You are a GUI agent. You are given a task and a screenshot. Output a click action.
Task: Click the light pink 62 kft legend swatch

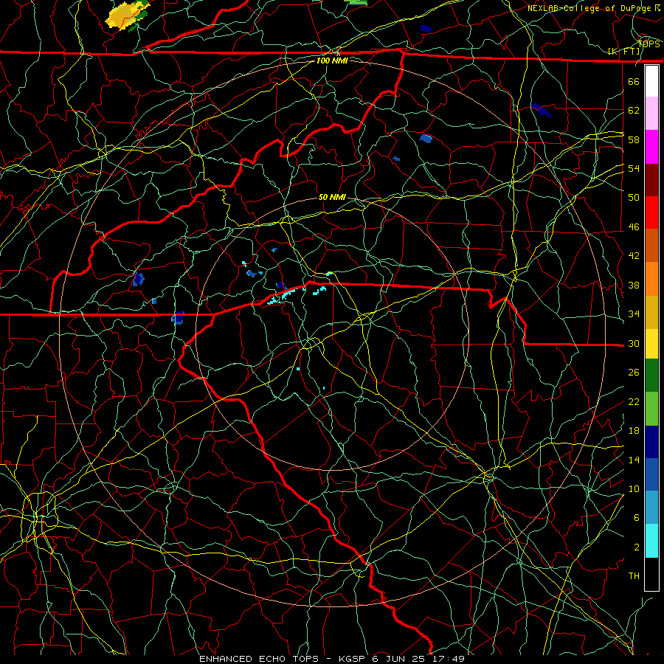651,113
